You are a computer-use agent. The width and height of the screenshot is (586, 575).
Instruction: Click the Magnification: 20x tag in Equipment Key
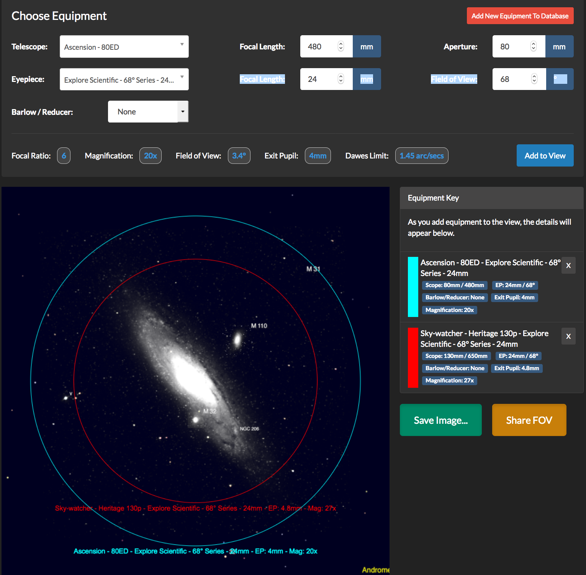450,310
